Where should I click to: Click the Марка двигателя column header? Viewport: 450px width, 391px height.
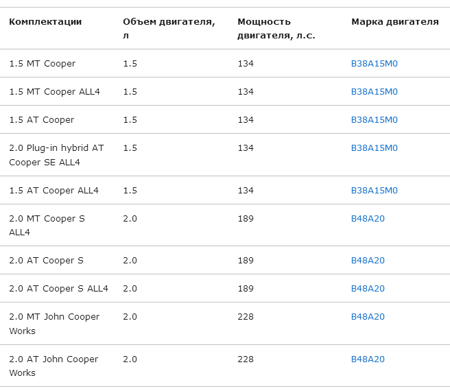(x=394, y=22)
